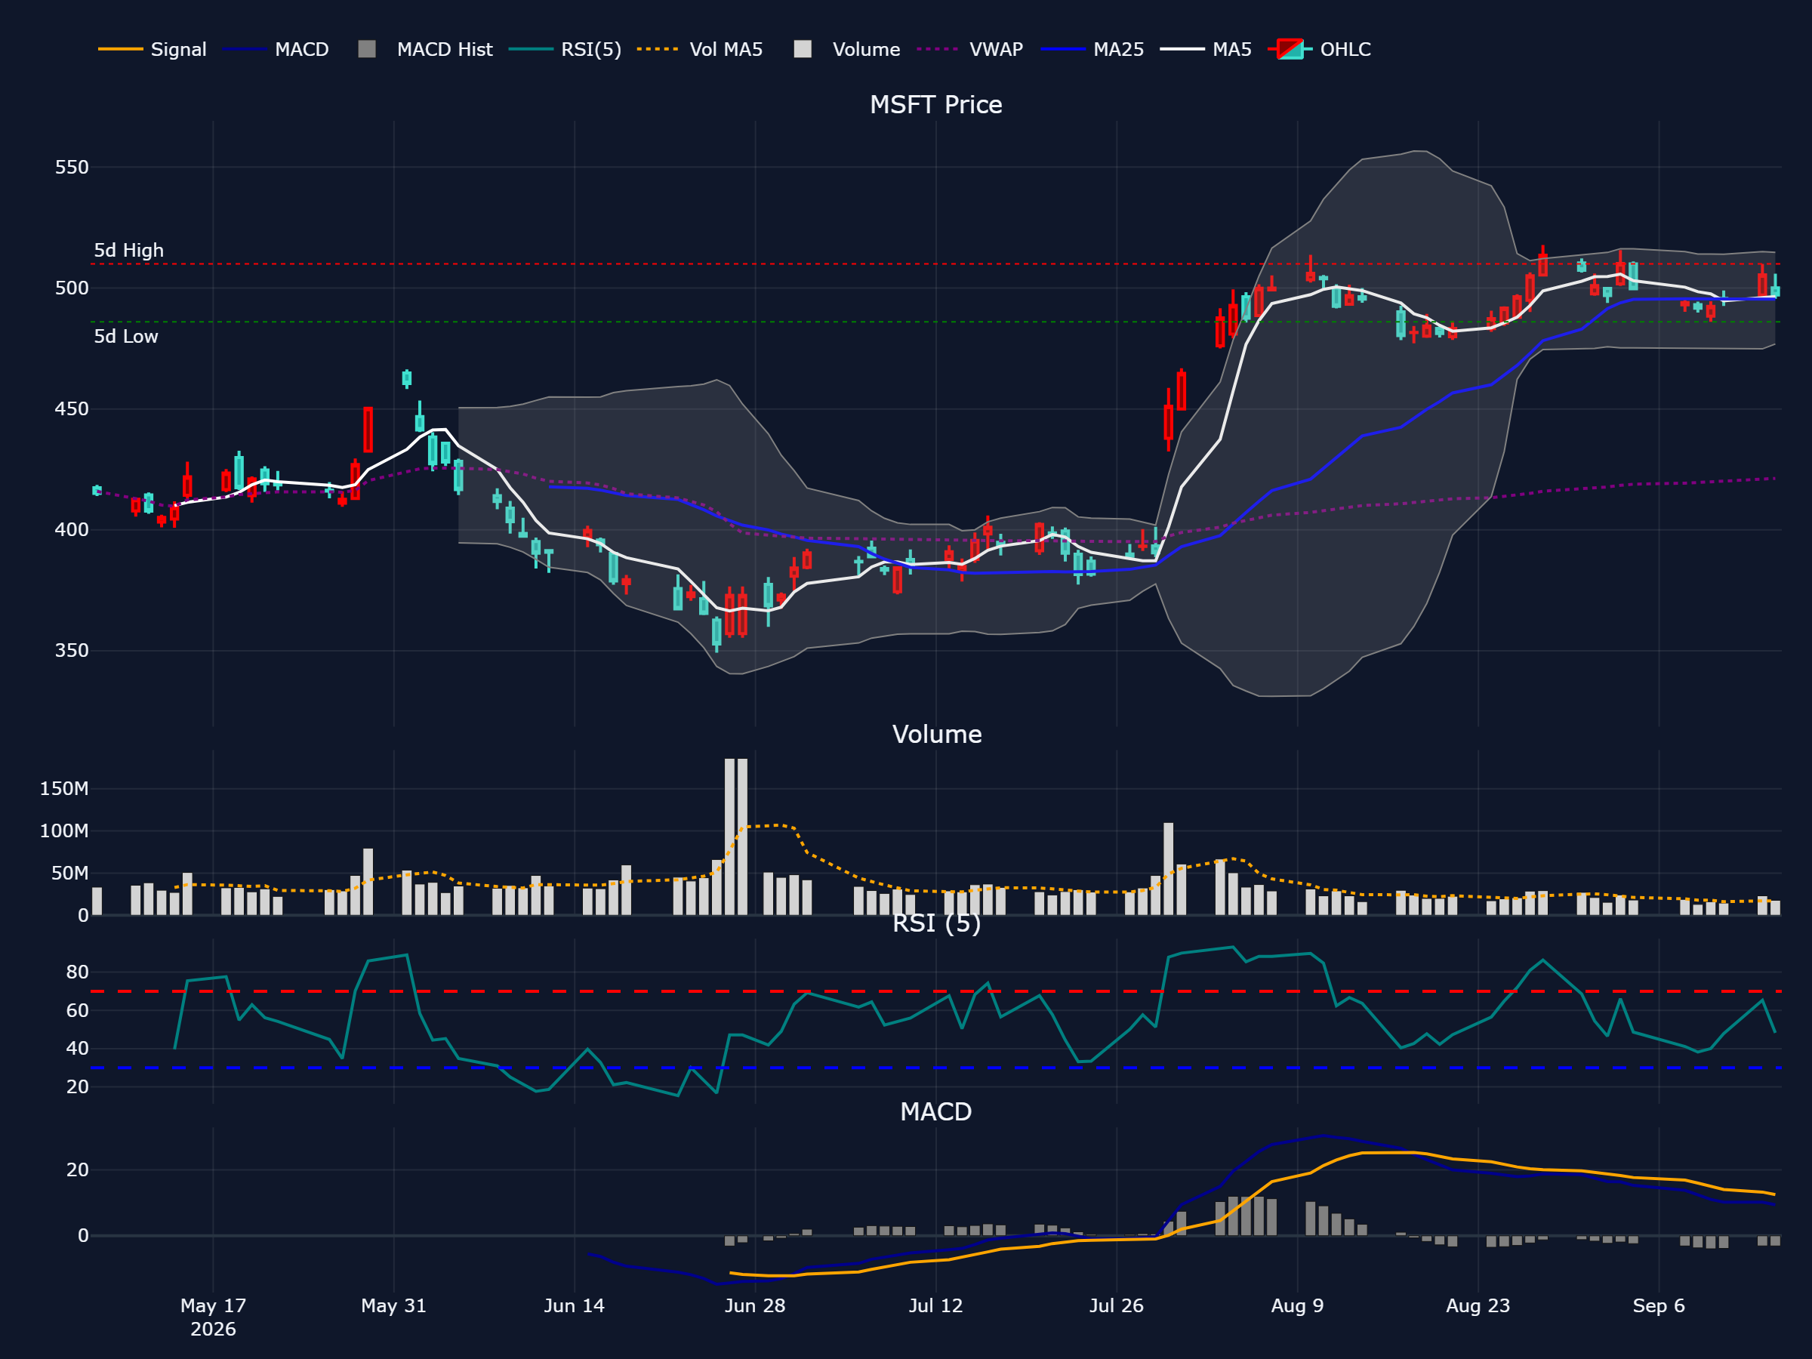Toggle the MA25 legend entry

coord(1092,49)
